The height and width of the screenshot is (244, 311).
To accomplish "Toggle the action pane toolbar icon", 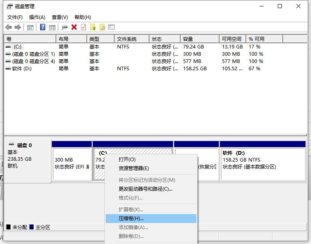I will pos(52,27).
